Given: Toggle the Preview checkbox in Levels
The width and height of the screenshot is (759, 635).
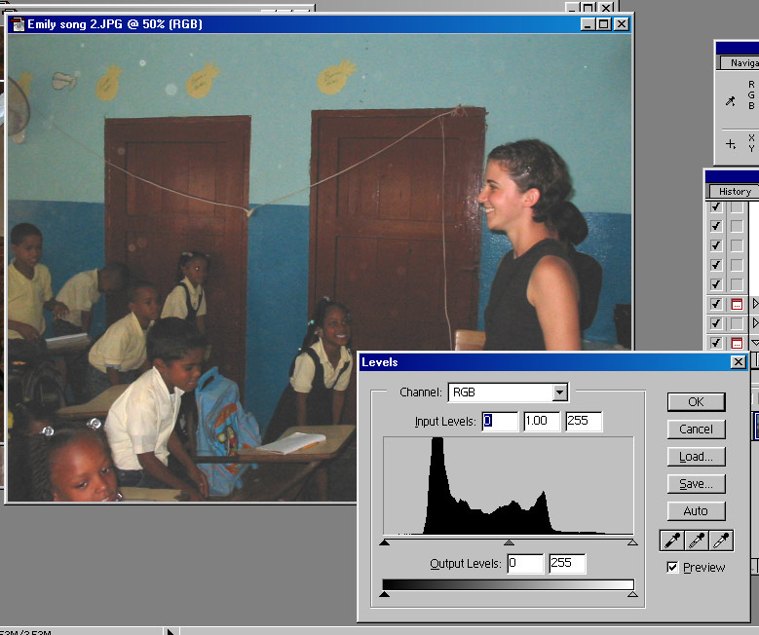Looking at the screenshot, I should [x=673, y=568].
